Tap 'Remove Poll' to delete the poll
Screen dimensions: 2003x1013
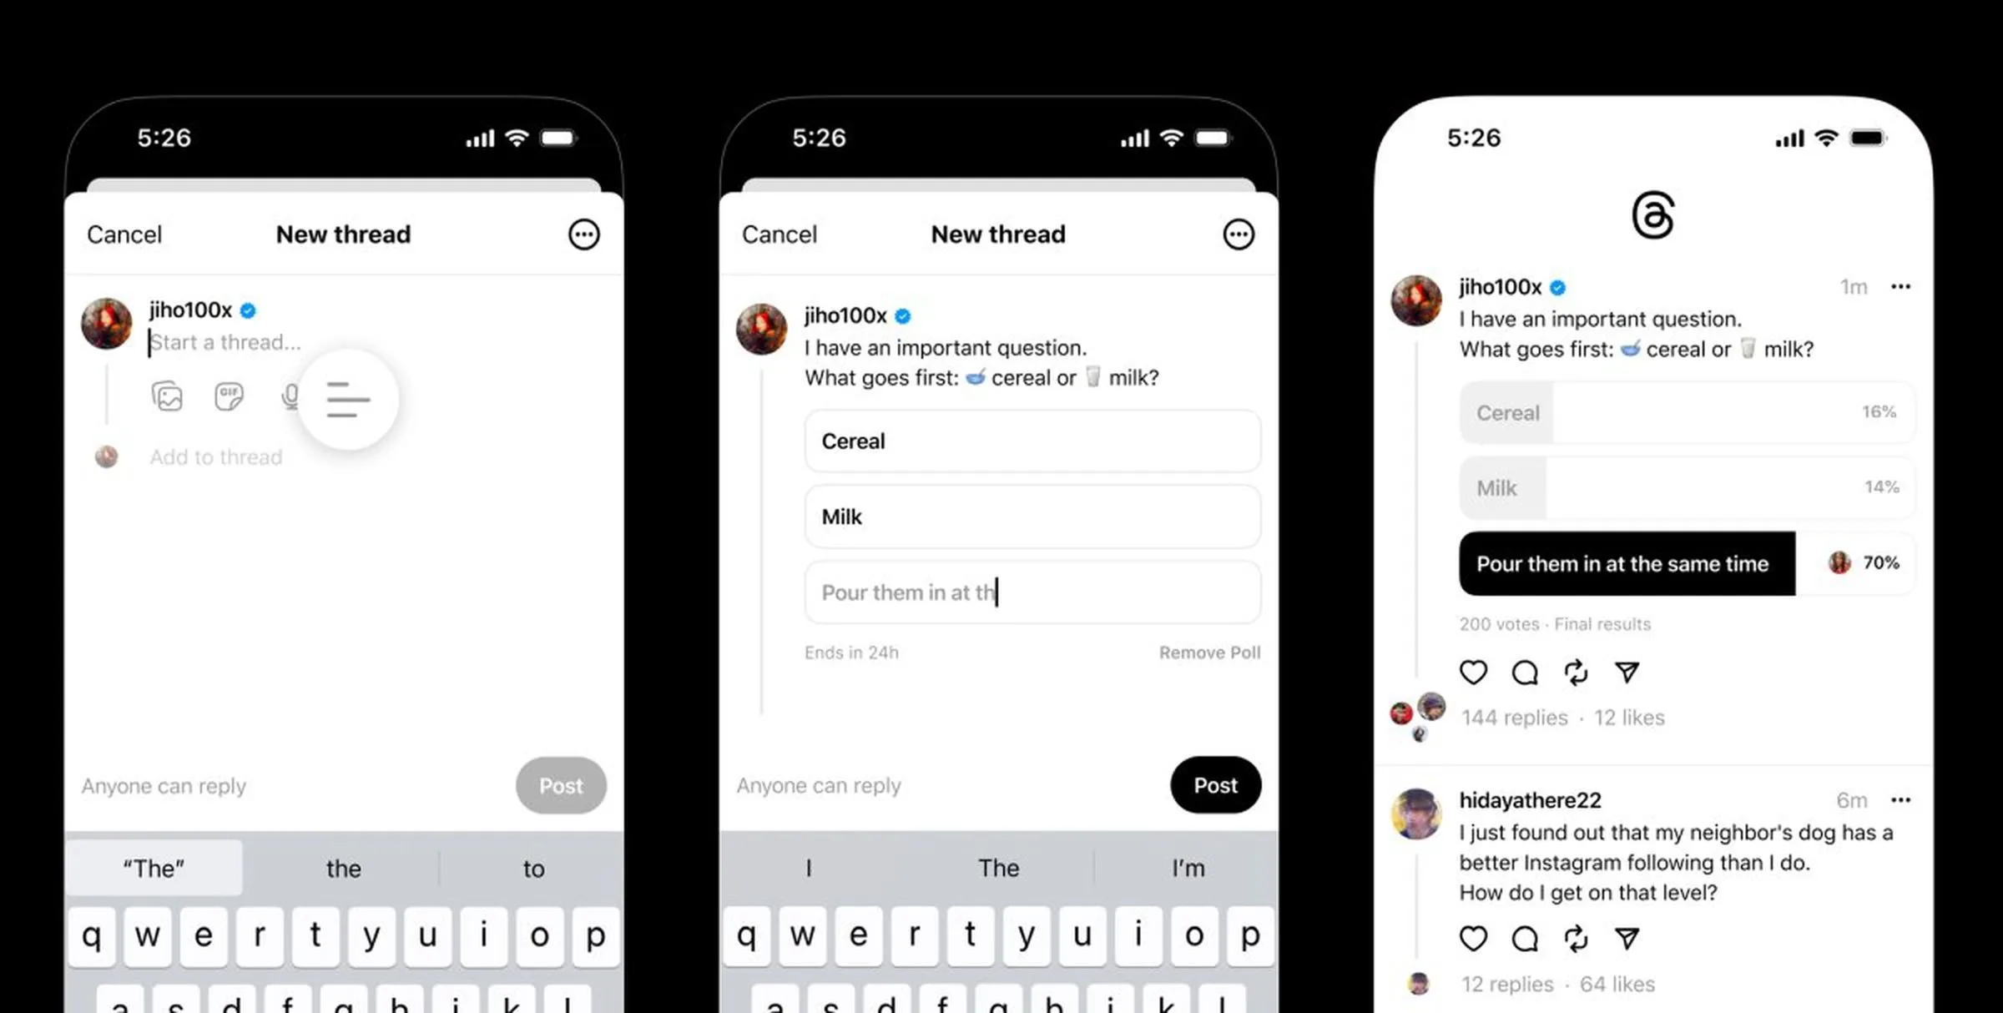(1208, 653)
